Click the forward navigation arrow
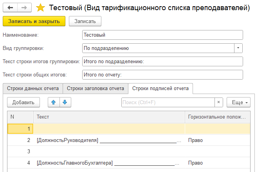The image size is (256, 172). [24, 7]
